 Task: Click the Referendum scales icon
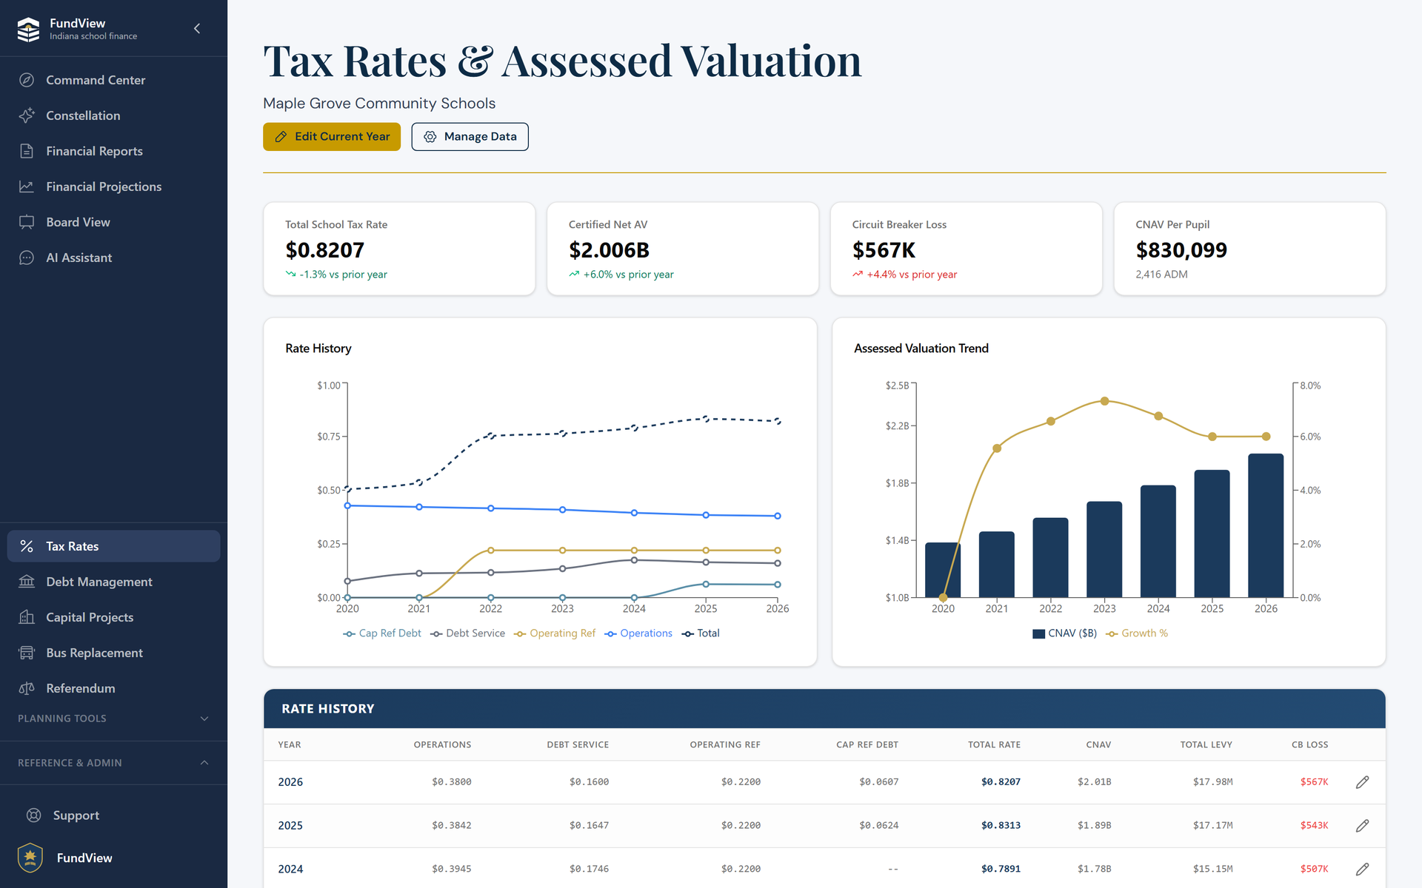tap(27, 688)
